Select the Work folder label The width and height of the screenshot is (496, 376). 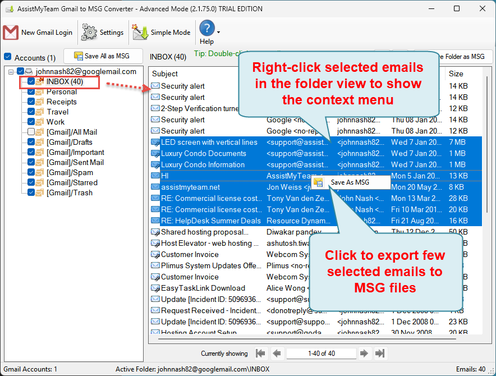click(56, 122)
